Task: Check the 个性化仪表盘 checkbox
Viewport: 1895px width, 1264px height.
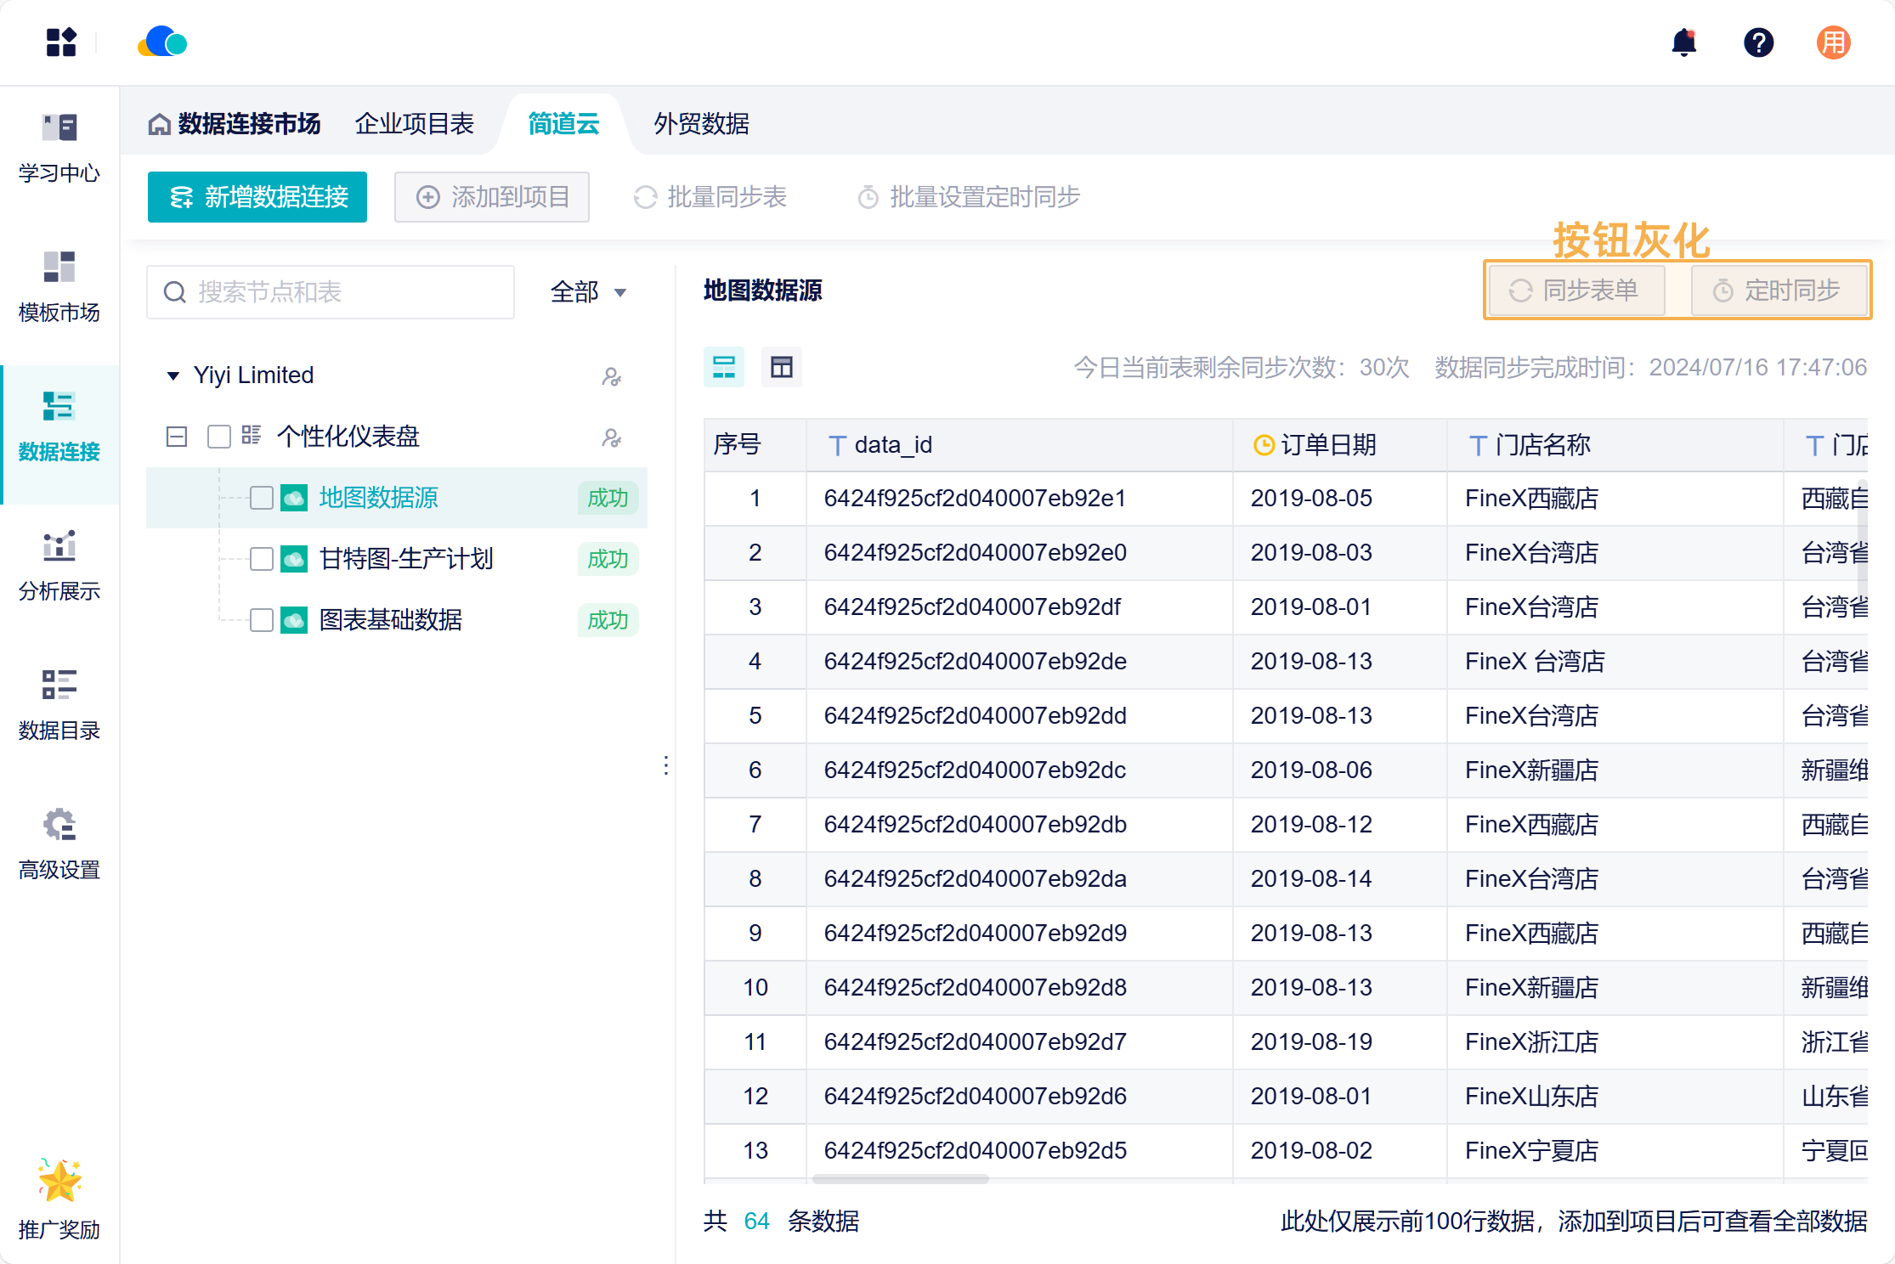Action: [219, 437]
